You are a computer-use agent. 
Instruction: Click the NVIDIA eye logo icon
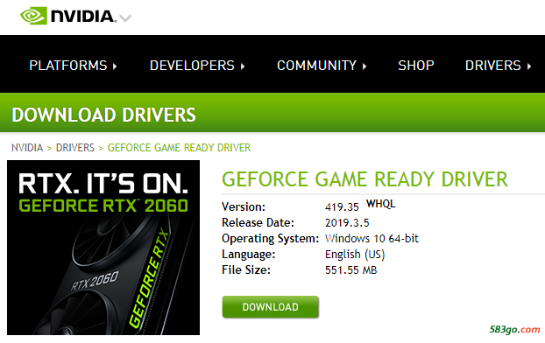pos(33,16)
